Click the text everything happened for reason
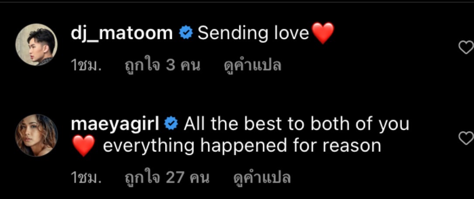This screenshot has width=474, height=199. point(242,146)
